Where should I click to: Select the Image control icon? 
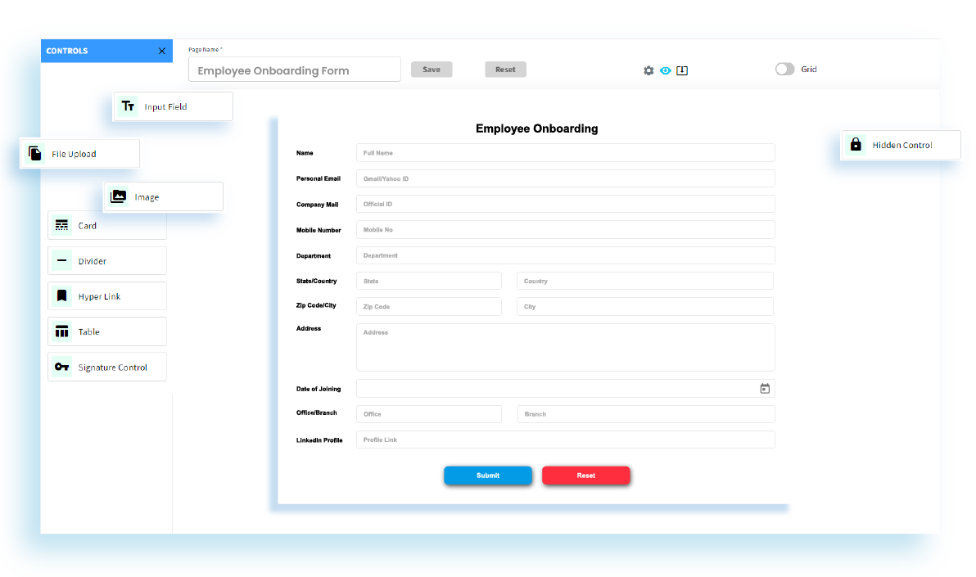tap(119, 196)
